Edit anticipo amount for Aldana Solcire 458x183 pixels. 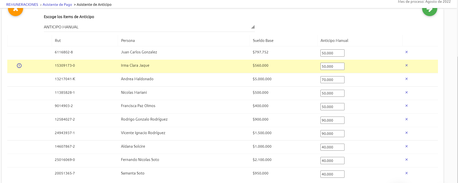(332, 147)
